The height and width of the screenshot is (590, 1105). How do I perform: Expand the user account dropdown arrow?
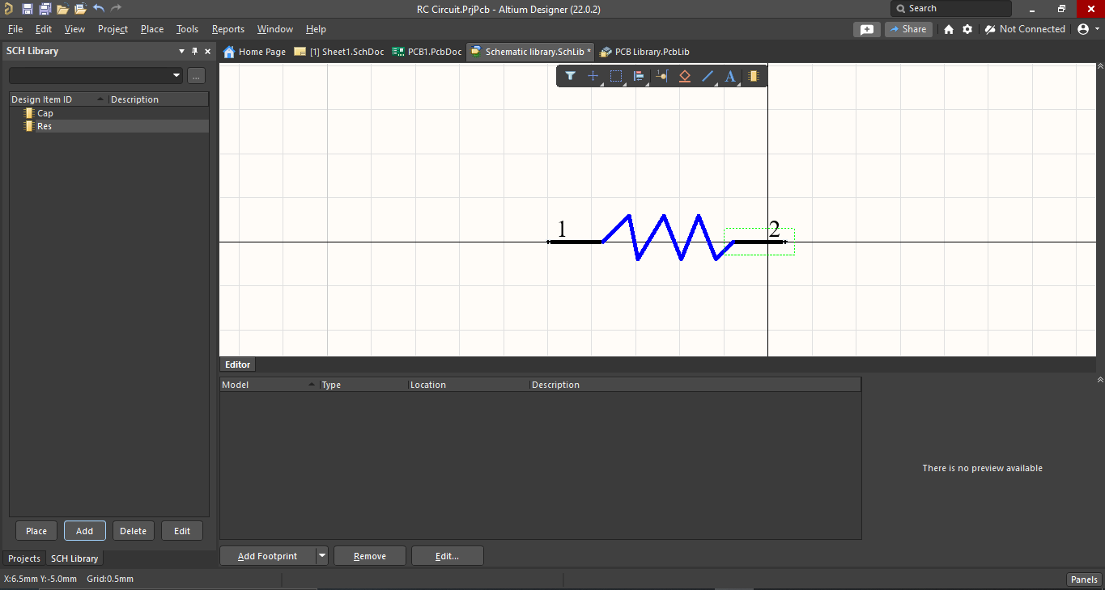point(1096,29)
